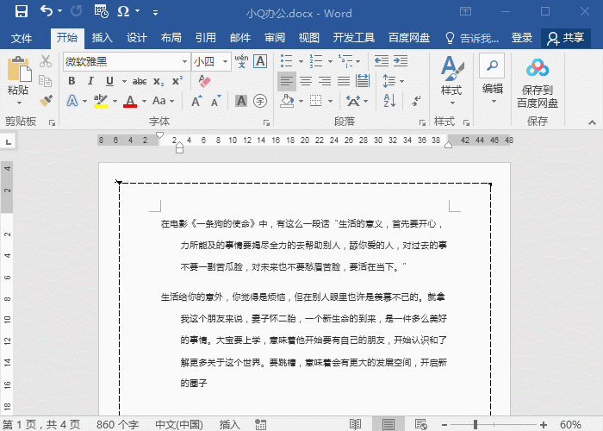Click the Clear Formatting eraser icon
The width and height of the screenshot is (603, 431).
[204, 81]
